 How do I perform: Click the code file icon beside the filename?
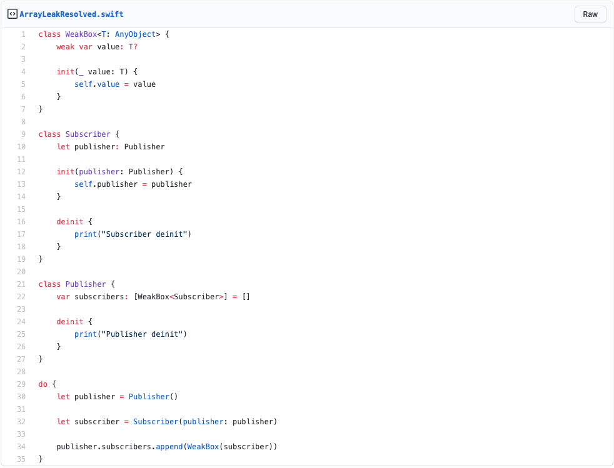12,14
